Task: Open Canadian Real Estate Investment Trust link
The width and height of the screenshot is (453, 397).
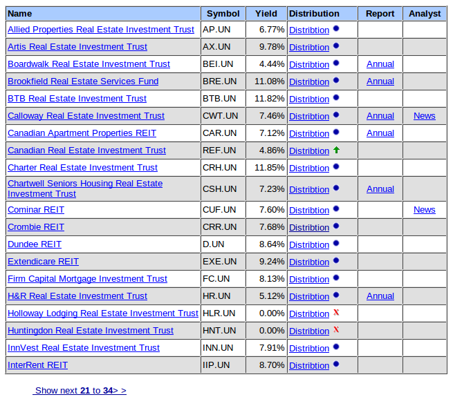Action: (x=86, y=151)
